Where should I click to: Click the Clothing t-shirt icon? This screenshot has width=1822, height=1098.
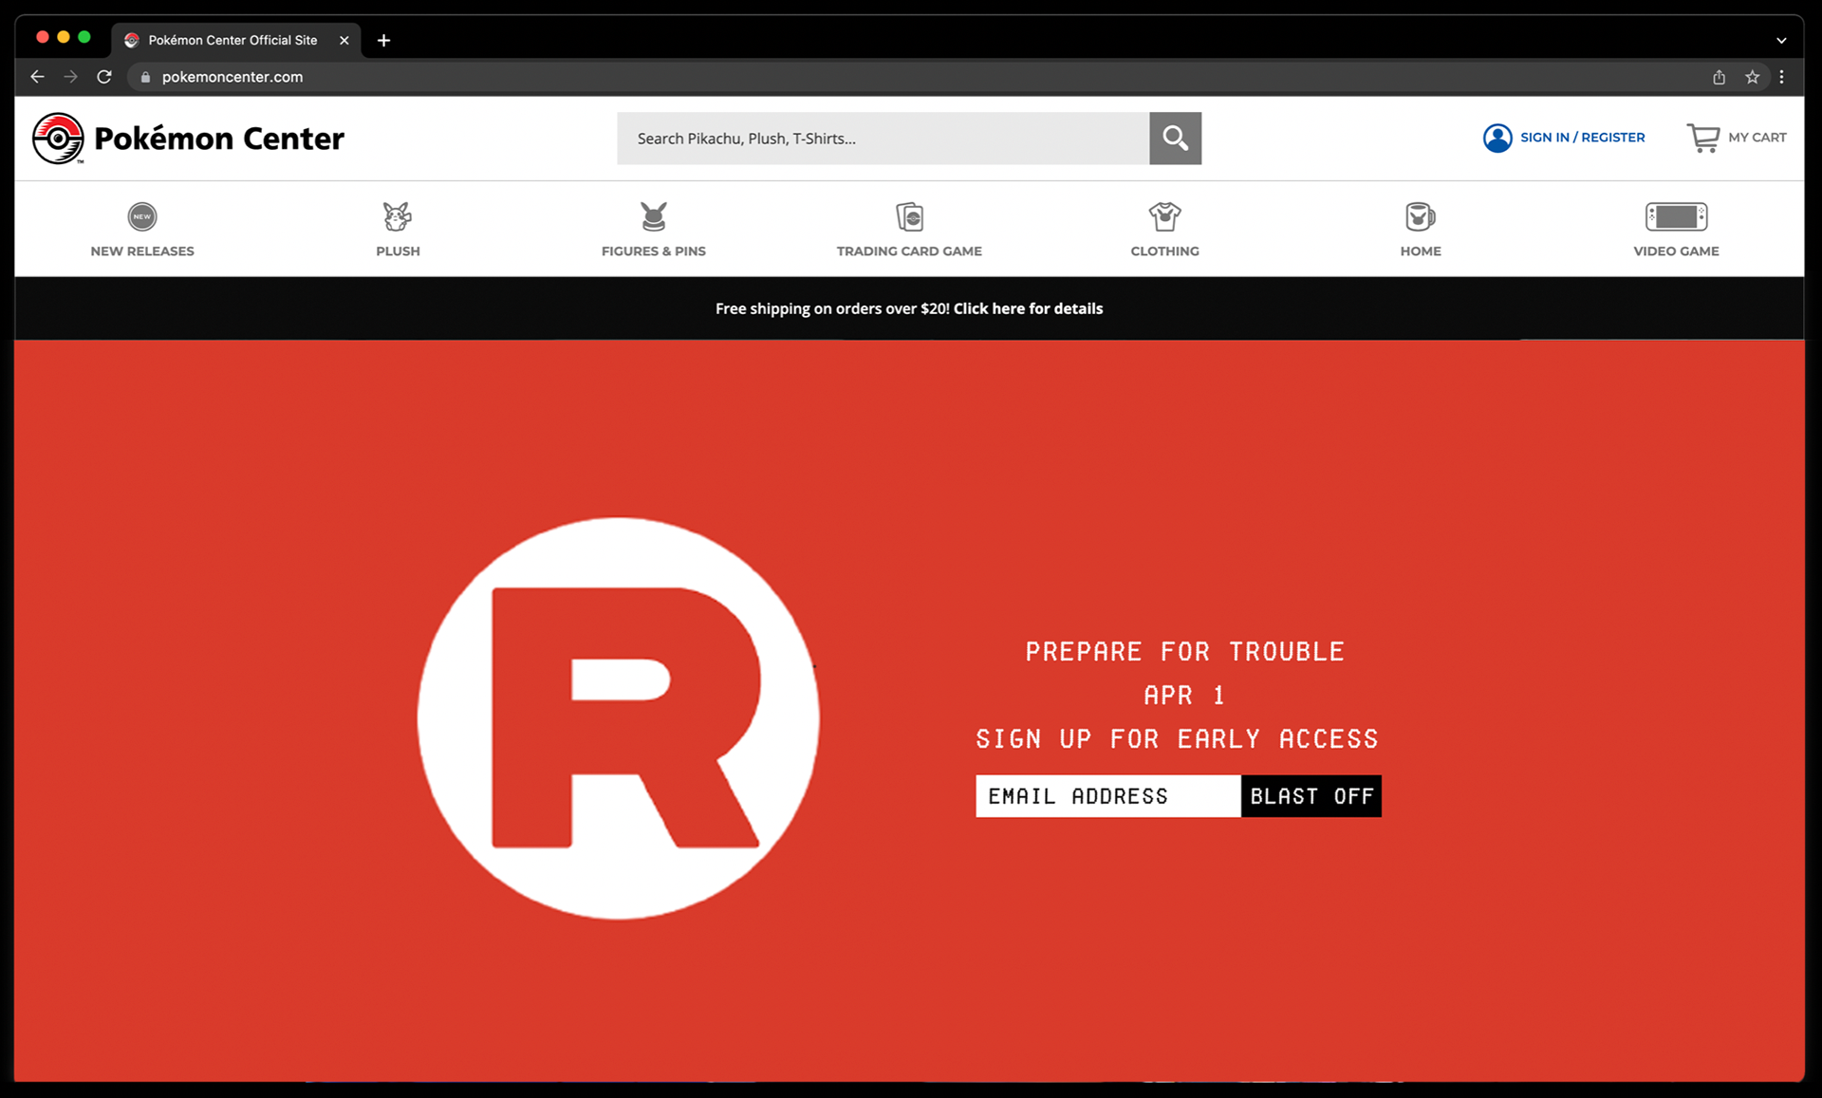(1164, 216)
